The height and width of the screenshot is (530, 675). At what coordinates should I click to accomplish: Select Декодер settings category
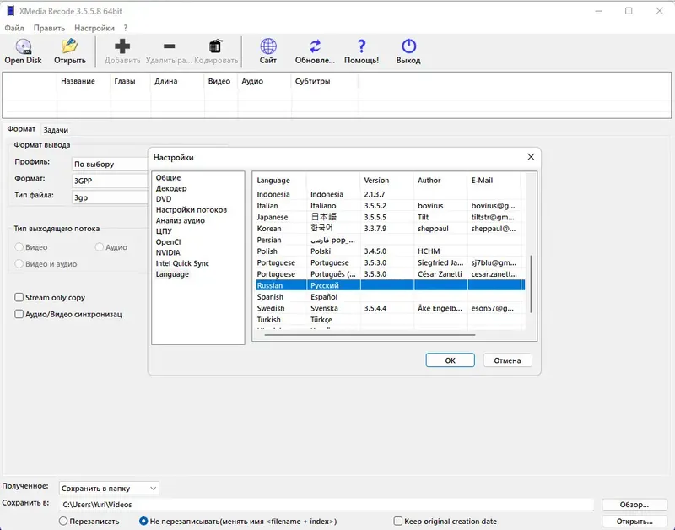(x=171, y=188)
